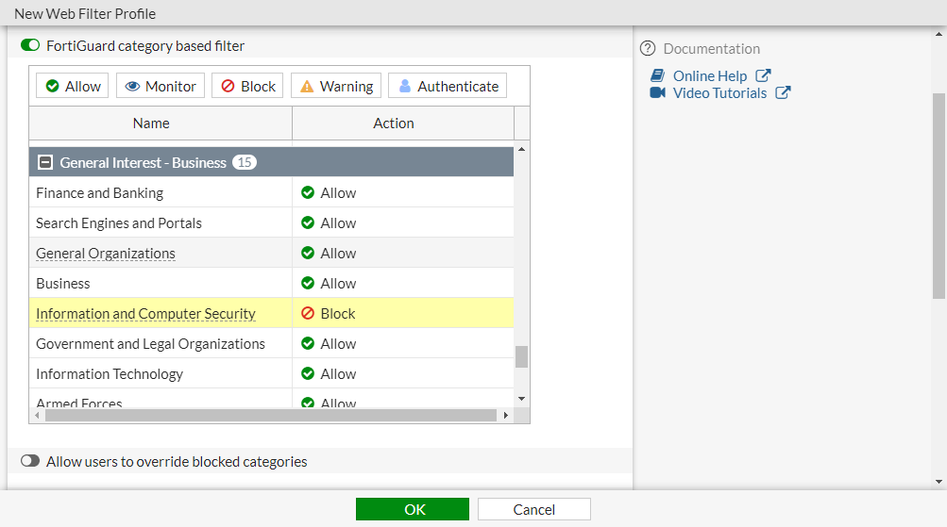Screen dimensions: 947x527
Task: Click the Online Help book icon
Action: [658, 75]
